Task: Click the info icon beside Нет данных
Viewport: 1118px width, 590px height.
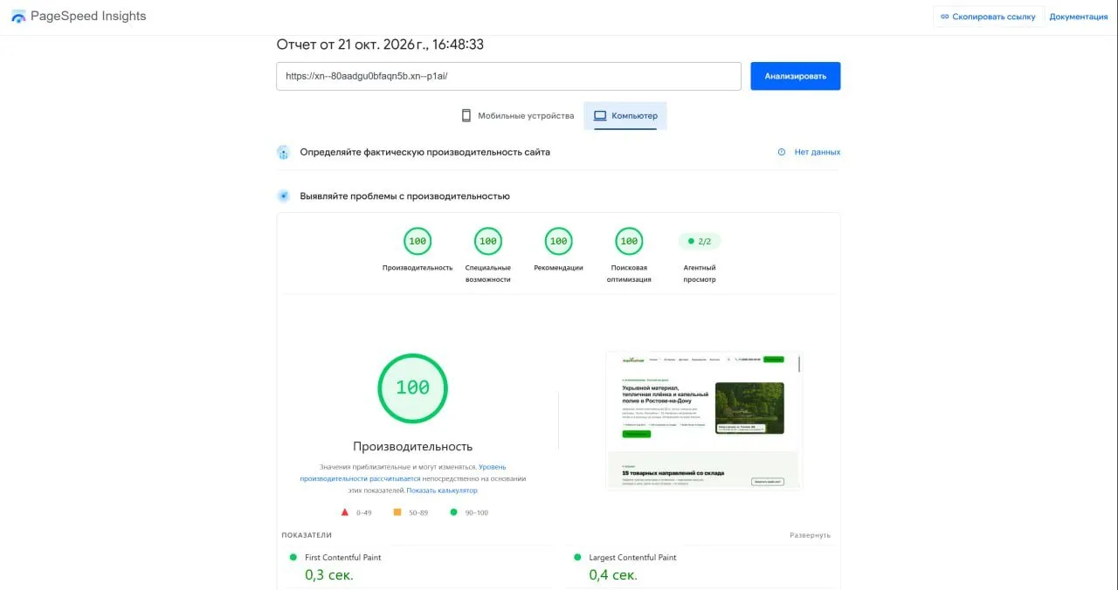Action: 782,152
